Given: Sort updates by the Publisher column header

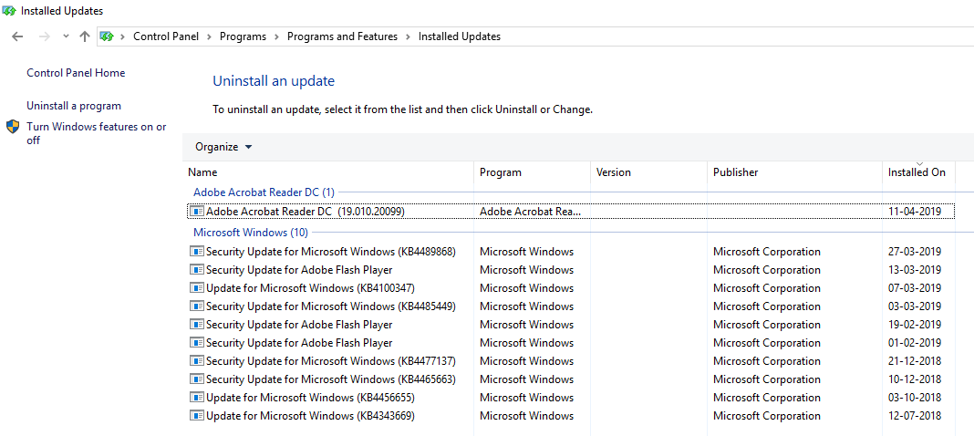Looking at the screenshot, I should pos(735,172).
